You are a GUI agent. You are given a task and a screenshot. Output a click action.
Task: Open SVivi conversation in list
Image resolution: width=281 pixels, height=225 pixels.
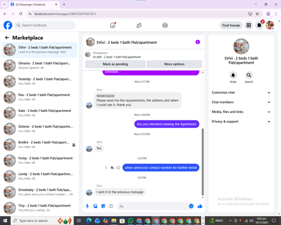[x=39, y=50]
